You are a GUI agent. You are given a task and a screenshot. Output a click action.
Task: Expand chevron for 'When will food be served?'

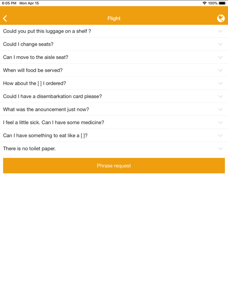[x=220, y=70]
